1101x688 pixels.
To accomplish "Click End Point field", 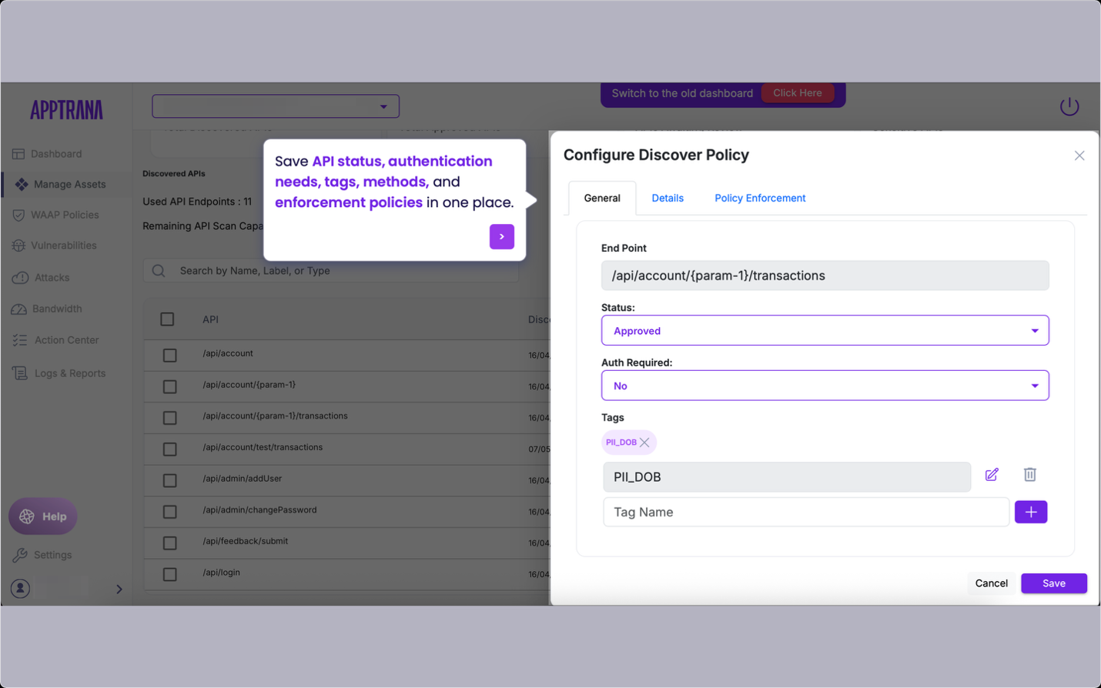I will coord(825,276).
